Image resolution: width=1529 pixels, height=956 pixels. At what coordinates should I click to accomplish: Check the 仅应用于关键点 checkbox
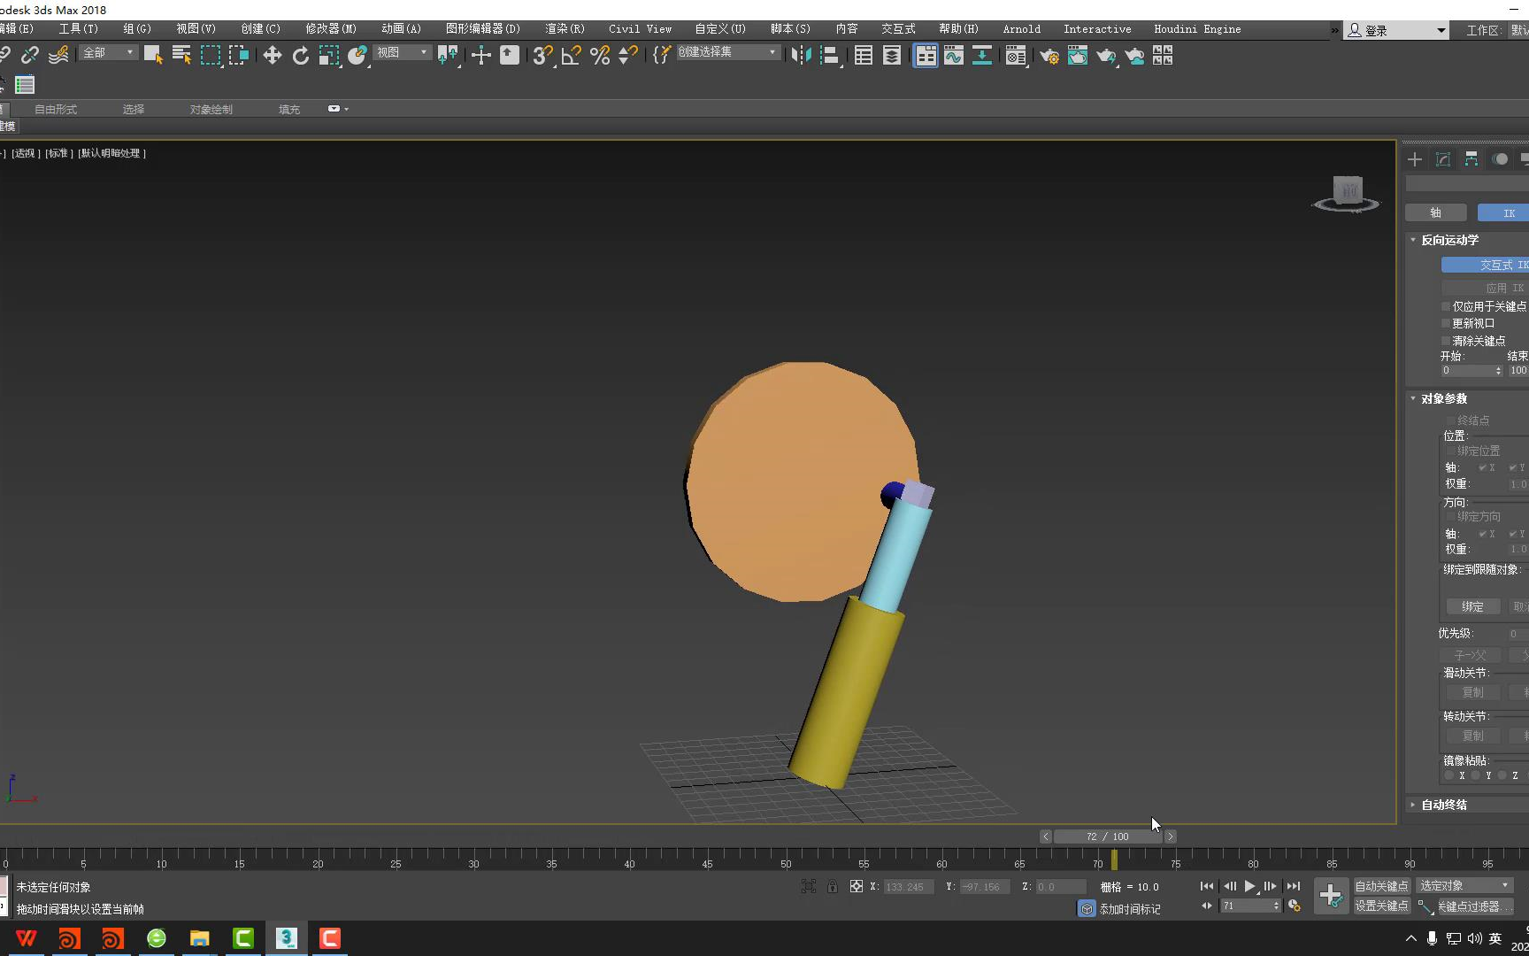(x=1446, y=305)
